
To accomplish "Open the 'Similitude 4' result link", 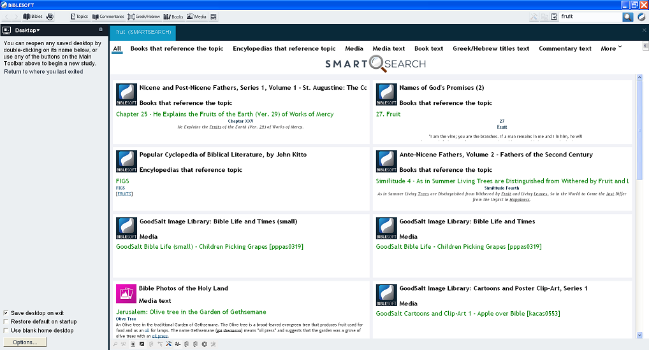I will [502, 181].
